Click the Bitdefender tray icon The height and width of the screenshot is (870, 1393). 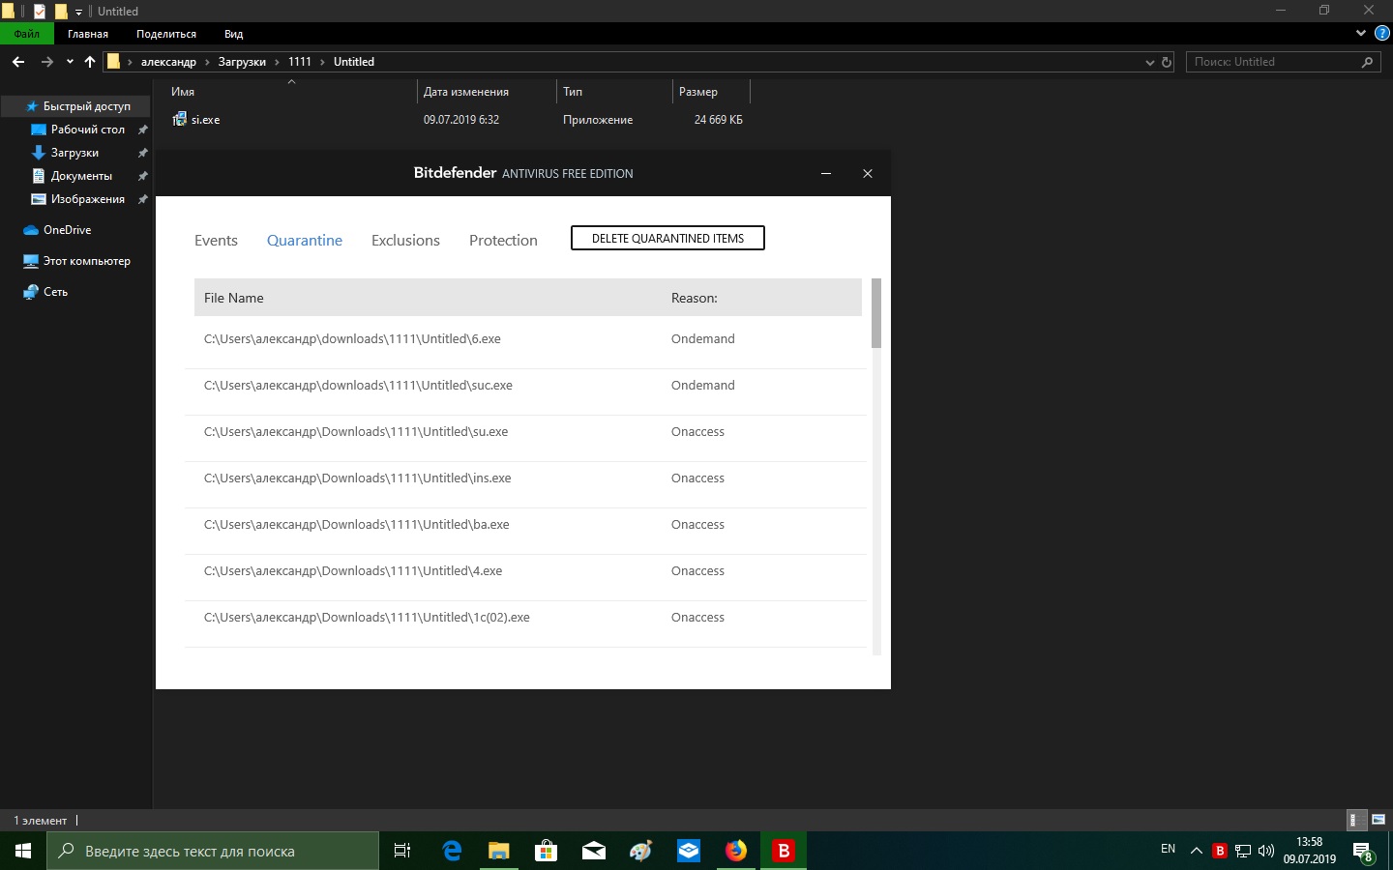pyautogui.click(x=1220, y=851)
